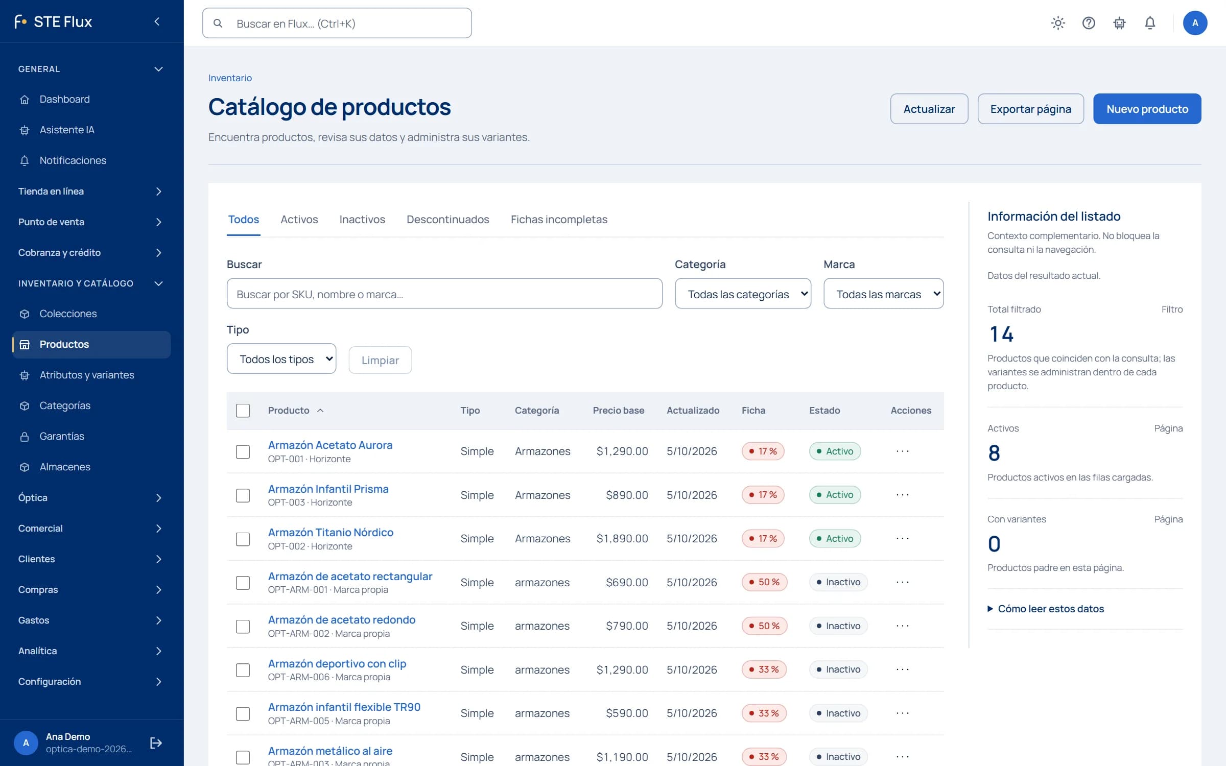
Task: Check the box for Armazón Acetato Aurora
Action: pyautogui.click(x=243, y=451)
